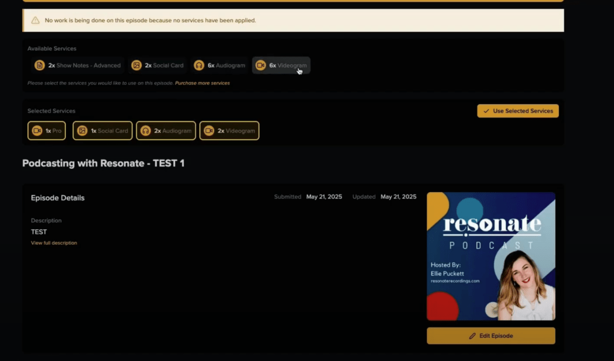Deselect the 1x Social Card selected service
The height and width of the screenshot is (361, 614).
pyautogui.click(x=103, y=131)
